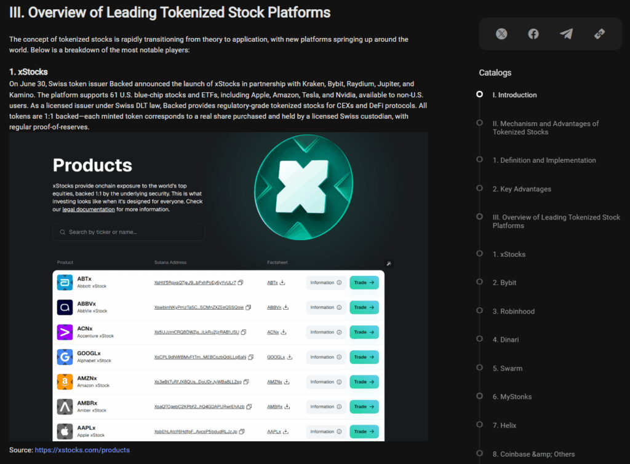Open the xstocks.com/products source link
This screenshot has width=630, height=464.
(82, 450)
